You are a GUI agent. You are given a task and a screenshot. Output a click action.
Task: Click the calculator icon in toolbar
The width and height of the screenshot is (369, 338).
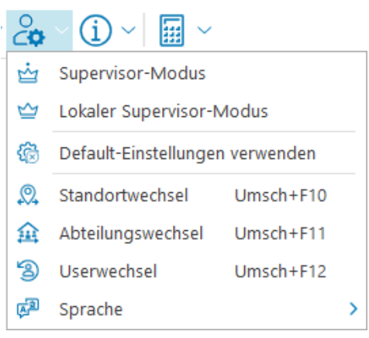click(172, 30)
